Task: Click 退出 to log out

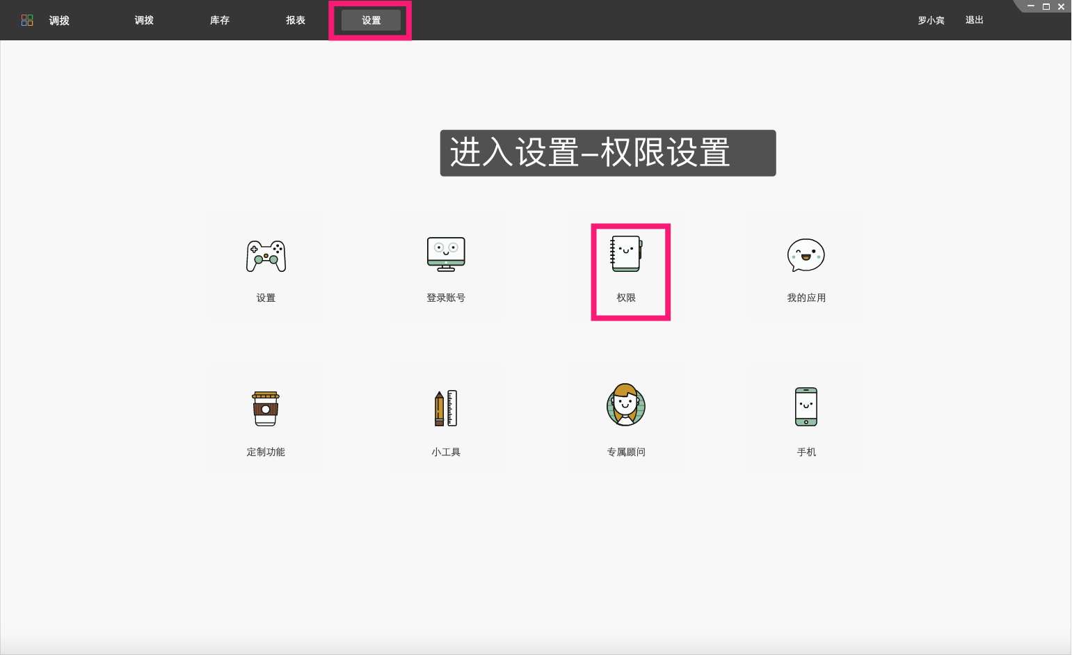Action: coord(973,20)
